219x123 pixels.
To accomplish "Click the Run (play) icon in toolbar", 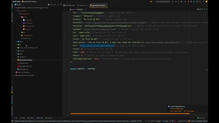I will [173, 1].
